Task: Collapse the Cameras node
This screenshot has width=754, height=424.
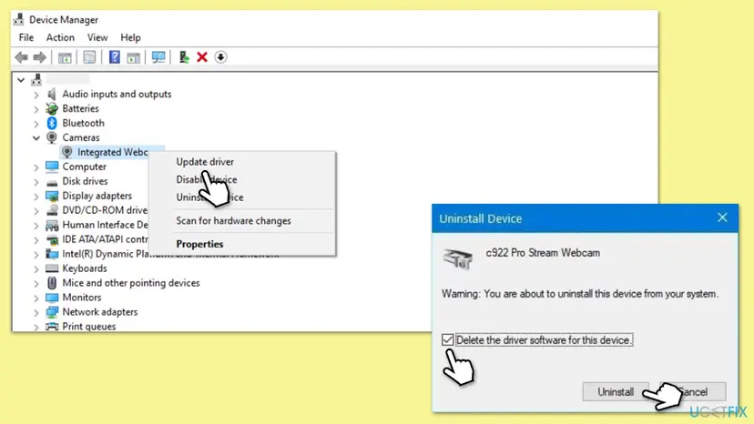Action: [36, 138]
